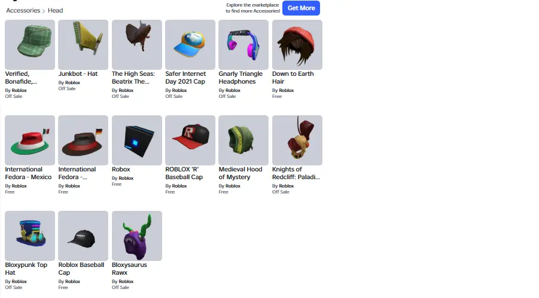Go to Accessories breadcrumb
This screenshot has height=298, width=539.
(x=23, y=10)
